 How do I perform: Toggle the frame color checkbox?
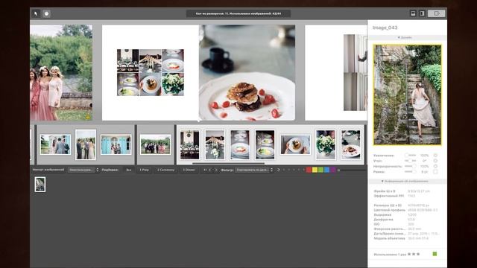click(435, 172)
